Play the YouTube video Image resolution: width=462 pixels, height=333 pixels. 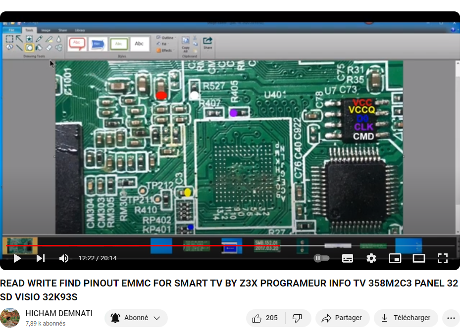point(17,258)
